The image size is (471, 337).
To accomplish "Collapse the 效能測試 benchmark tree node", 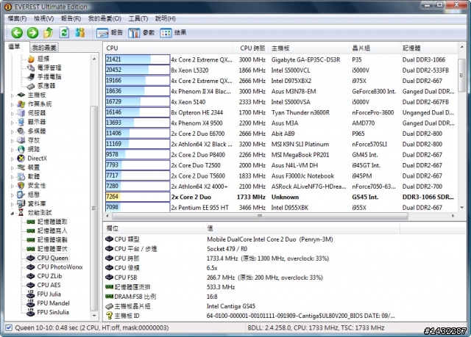I will pos(13,213).
